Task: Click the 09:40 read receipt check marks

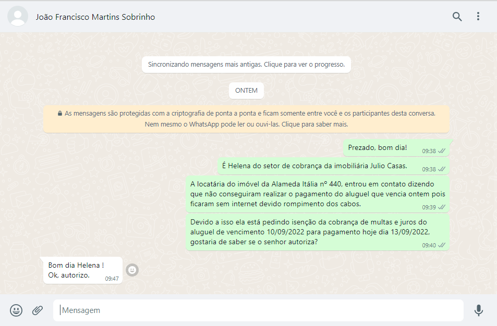Action: pos(442,245)
